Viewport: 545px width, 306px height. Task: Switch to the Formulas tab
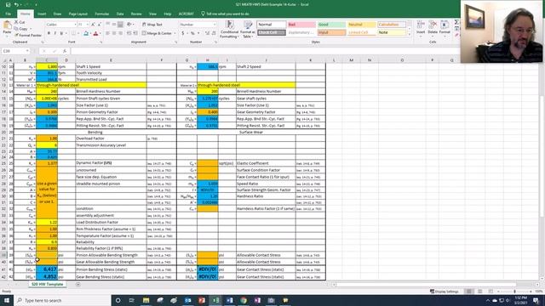[102, 14]
